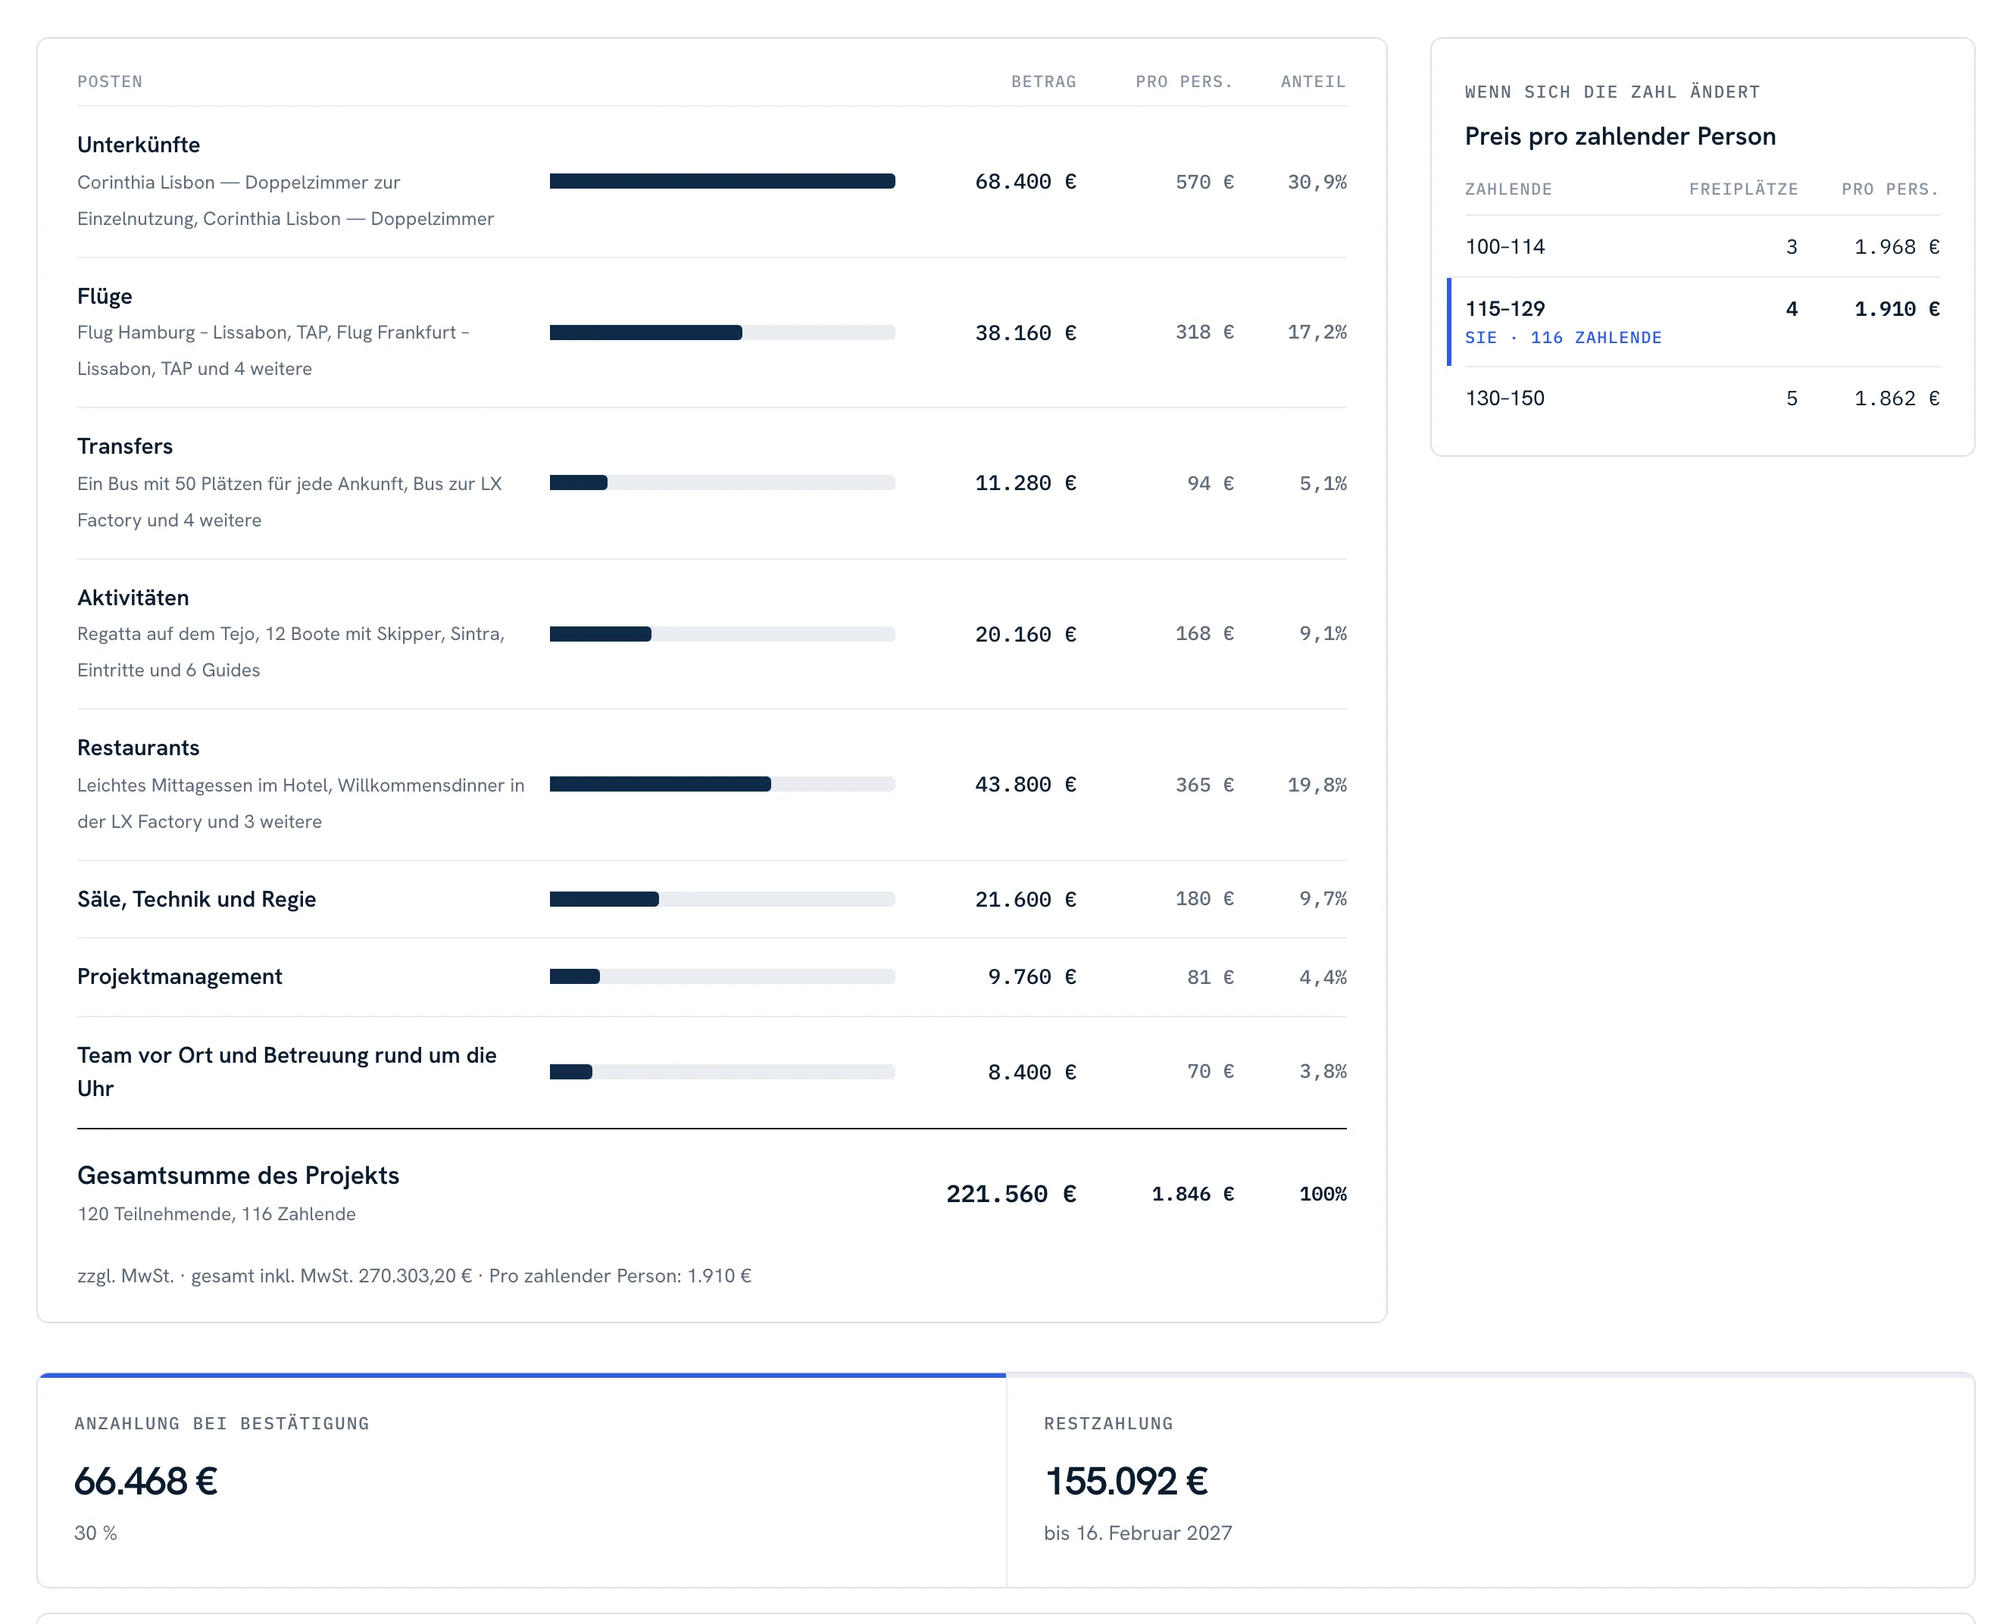The image size is (2012, 1624).
Task: Select the amount 8.400 €
Action: coord(1031,1072)
